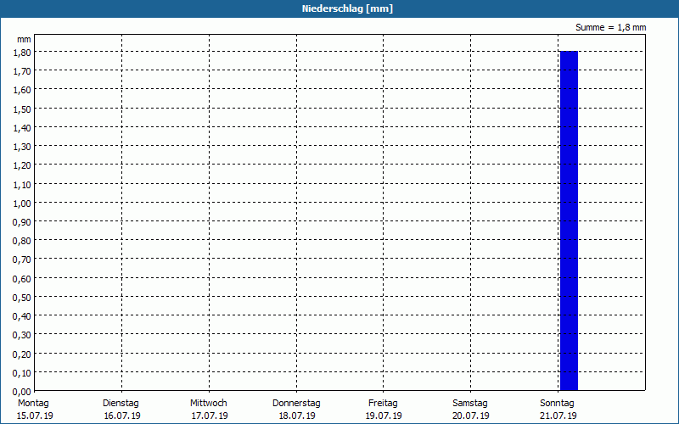
Task: Select the Dienstag axis label
Action: point(121,403)
